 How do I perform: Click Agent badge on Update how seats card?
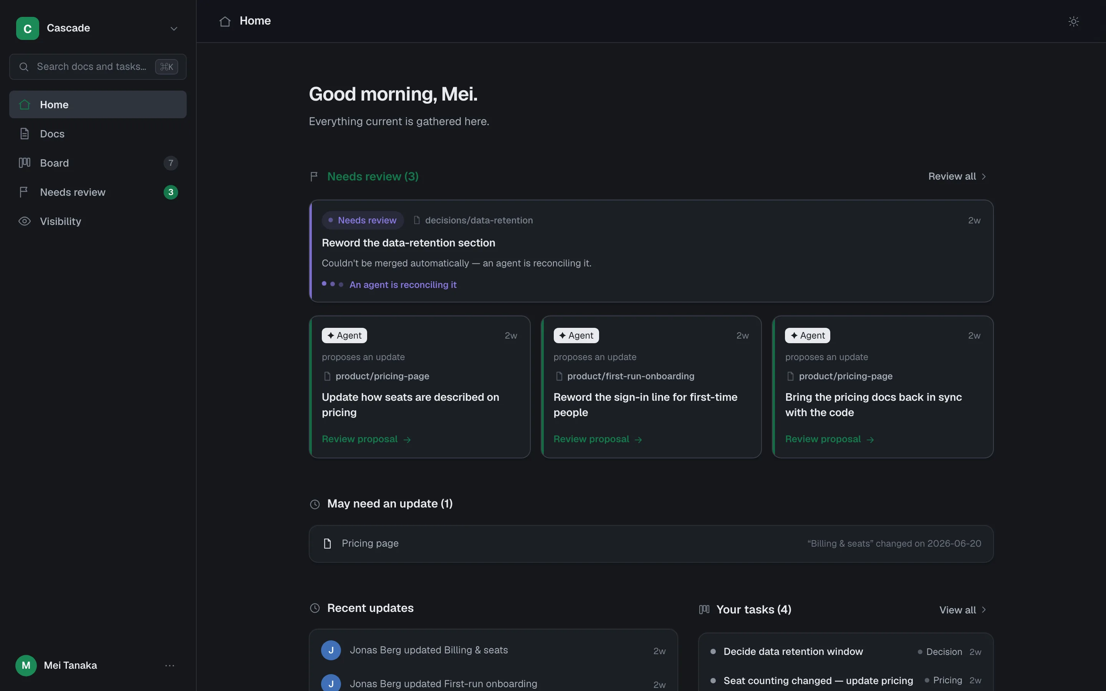pyautogui.click(x=344, y=336)
